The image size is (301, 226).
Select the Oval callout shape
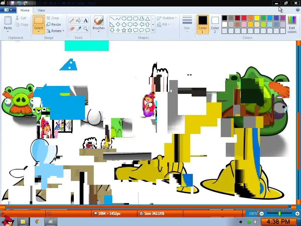point(142,30)
